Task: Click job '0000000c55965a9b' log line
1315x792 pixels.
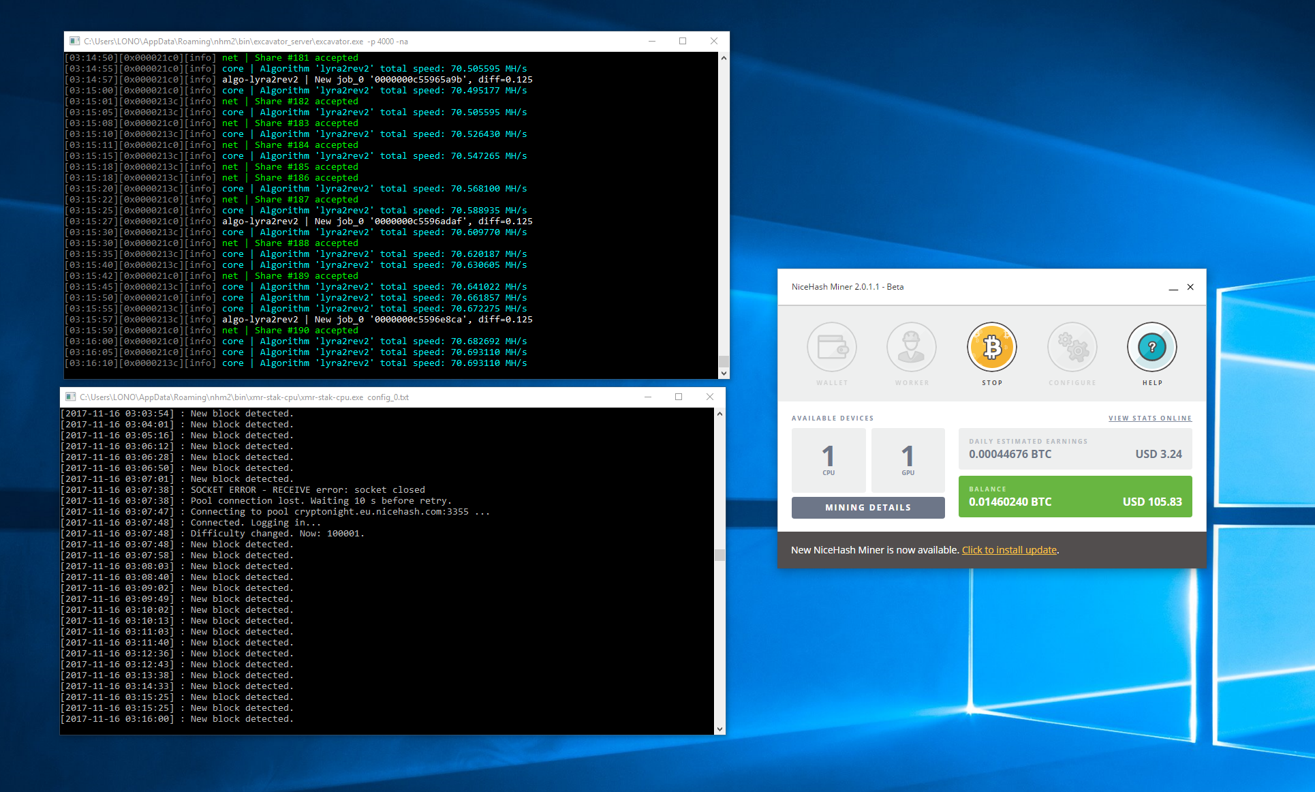Action: 298,80
